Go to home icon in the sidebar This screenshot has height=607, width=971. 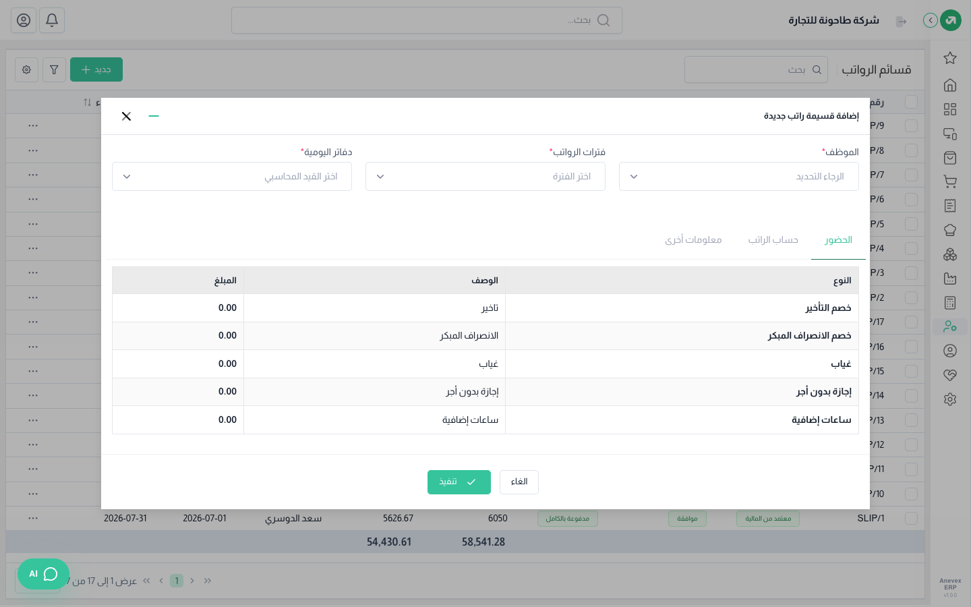click(x=950, y=85)
